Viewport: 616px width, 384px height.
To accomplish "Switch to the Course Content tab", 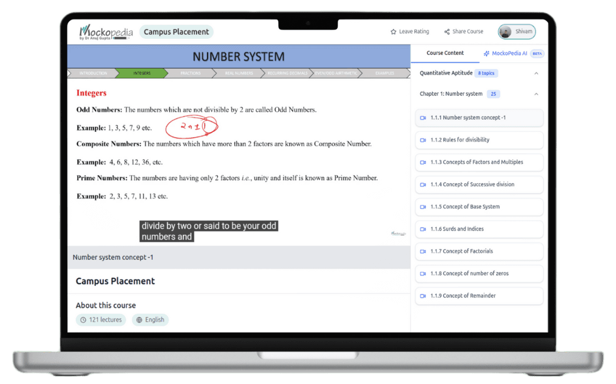I will point(445,53).
